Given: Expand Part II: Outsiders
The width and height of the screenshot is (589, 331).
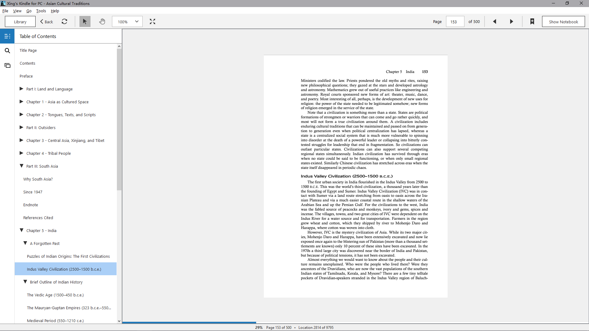Looking at the screenshot, I should pos(21,127).
